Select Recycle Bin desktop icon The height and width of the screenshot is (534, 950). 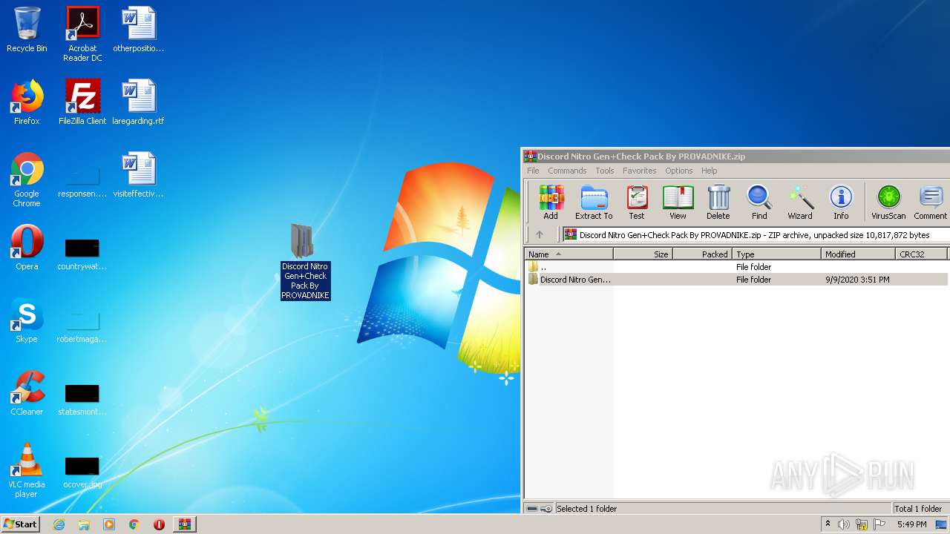click(27, 30)
